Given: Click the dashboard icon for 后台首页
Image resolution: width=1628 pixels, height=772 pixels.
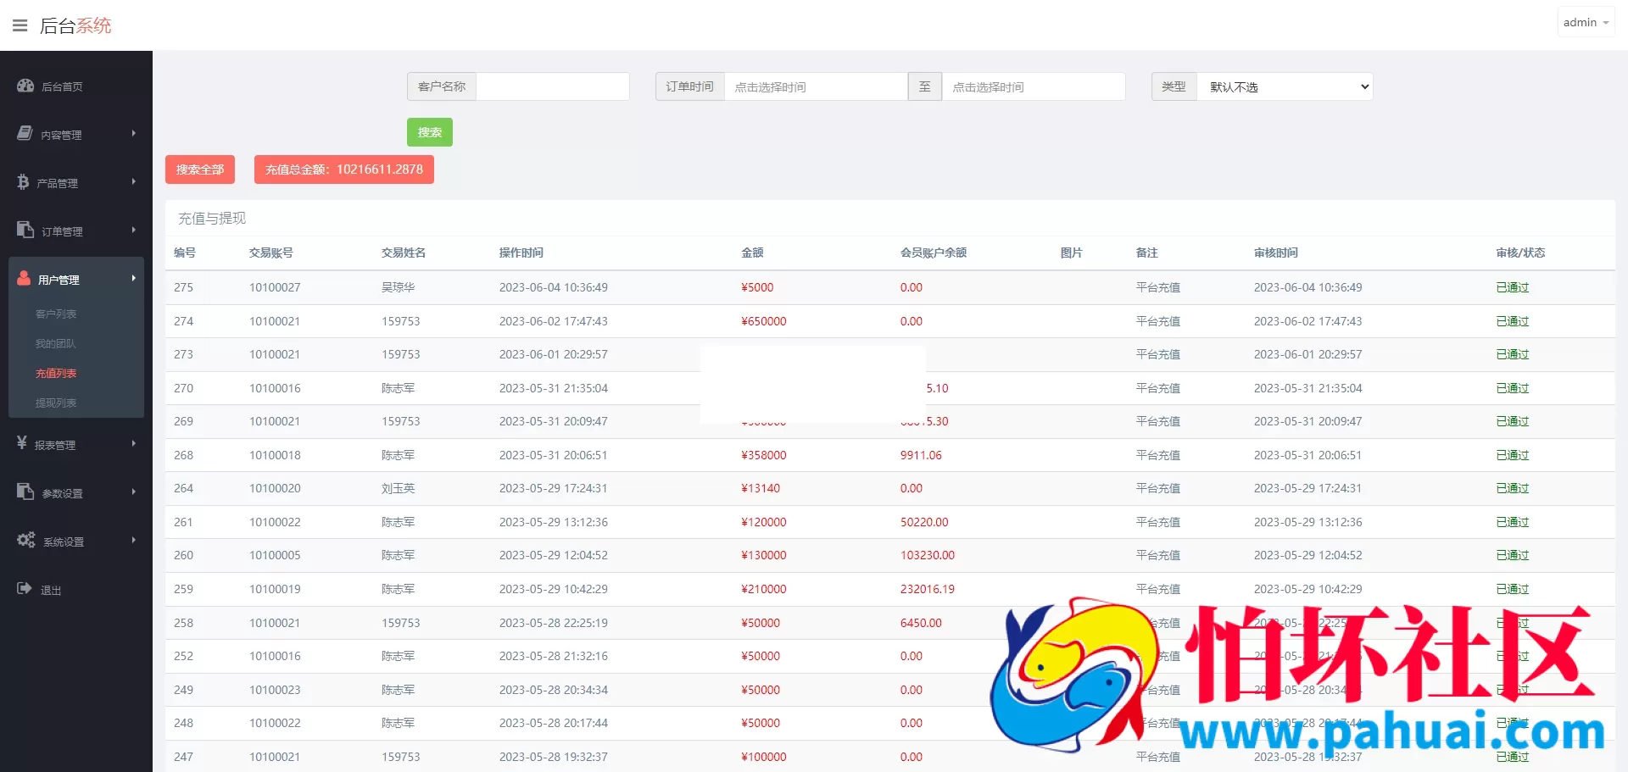Looking at the screenshot, I should coord(25,86).
